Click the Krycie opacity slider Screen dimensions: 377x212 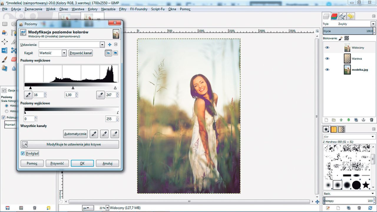348,31
